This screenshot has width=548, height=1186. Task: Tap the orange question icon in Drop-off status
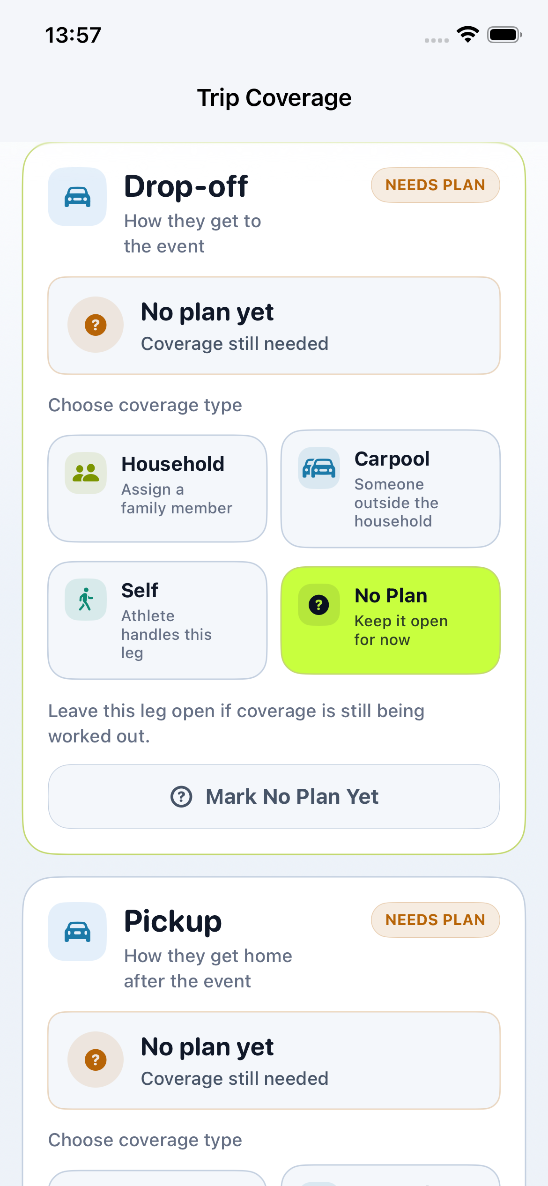(x=96, y=325)
